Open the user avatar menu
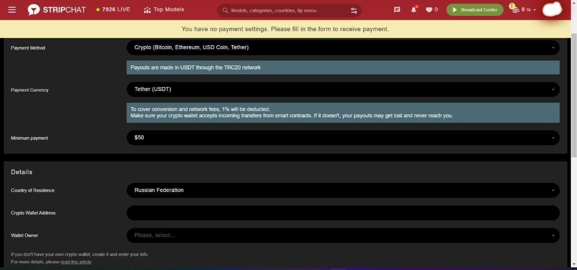 [x=552, y=9]
